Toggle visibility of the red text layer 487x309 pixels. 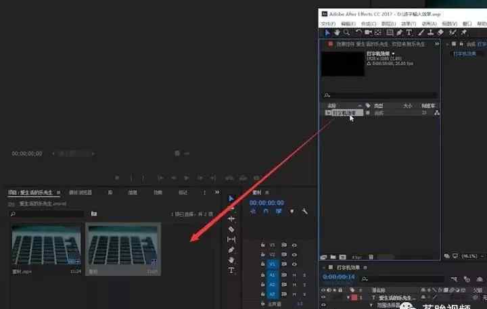tap(325, 298)
